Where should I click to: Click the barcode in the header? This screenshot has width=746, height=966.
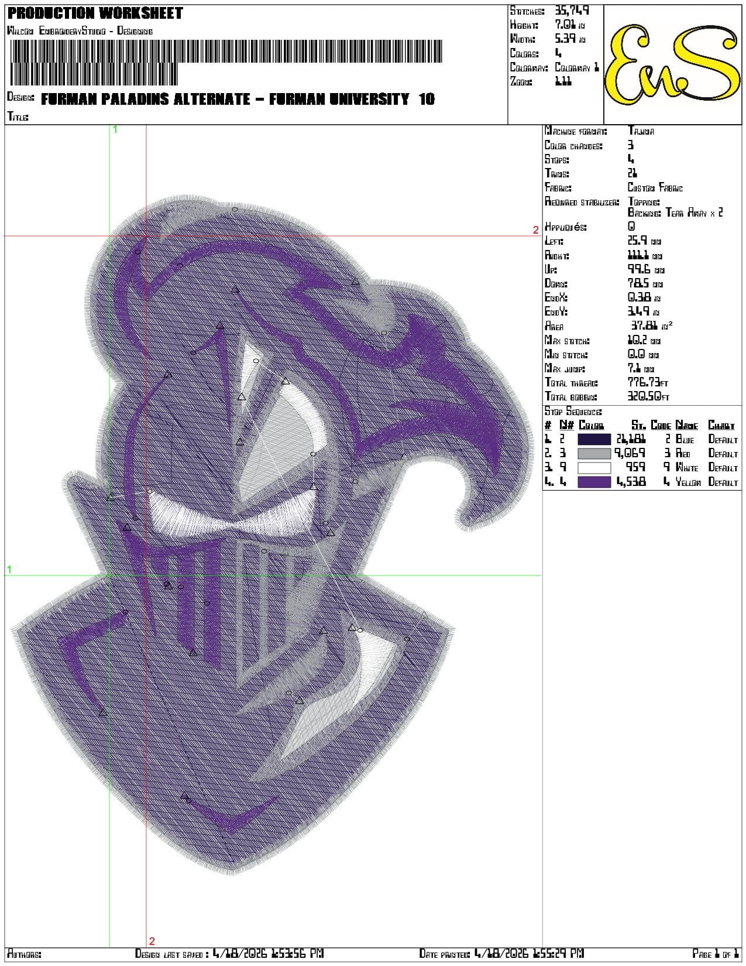click(x=225, y=62)
